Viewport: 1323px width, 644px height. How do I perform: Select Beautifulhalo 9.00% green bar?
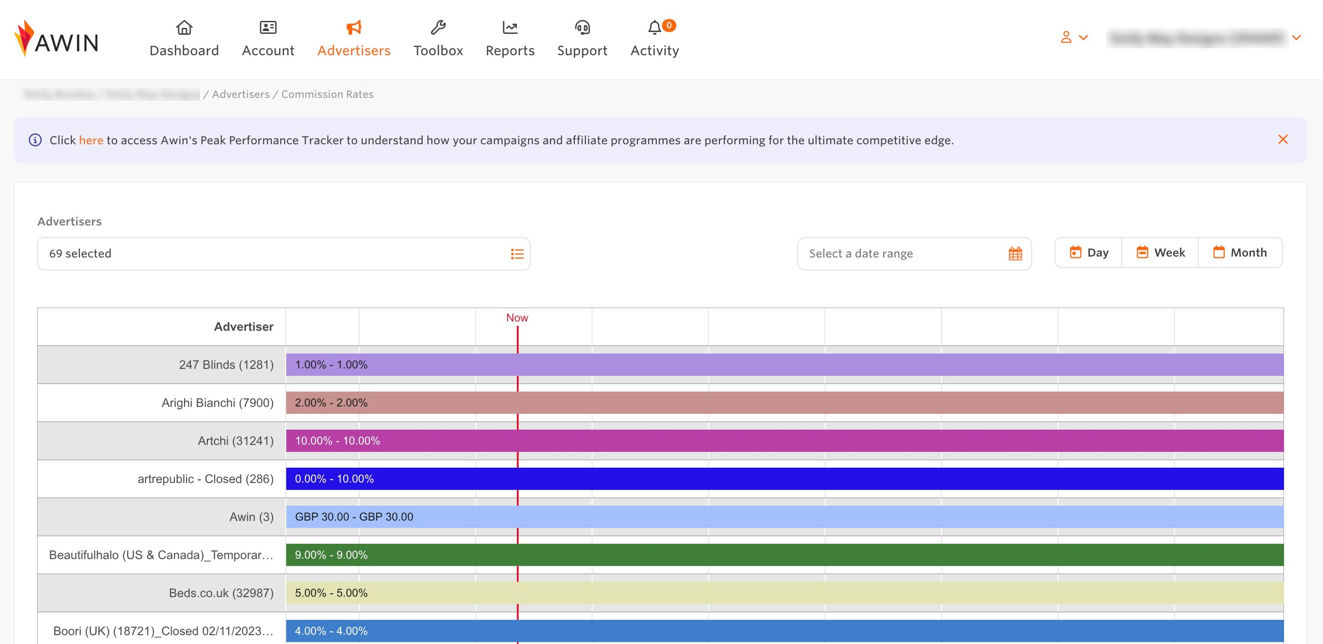click(784, 554)
